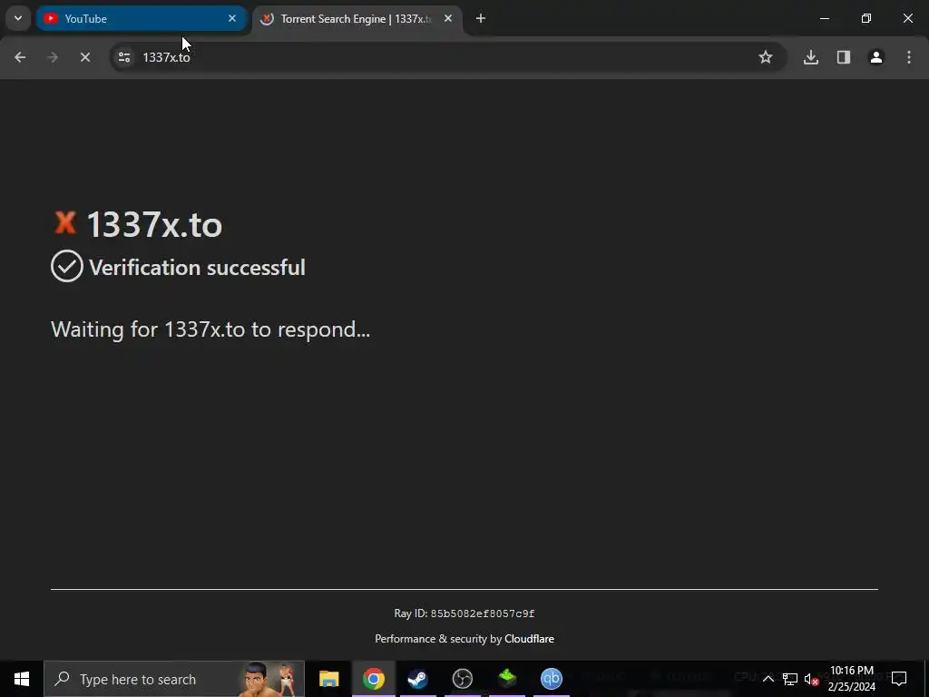Open the network status tray icon
The image size is (929, 697).
[x=790, y=679]
